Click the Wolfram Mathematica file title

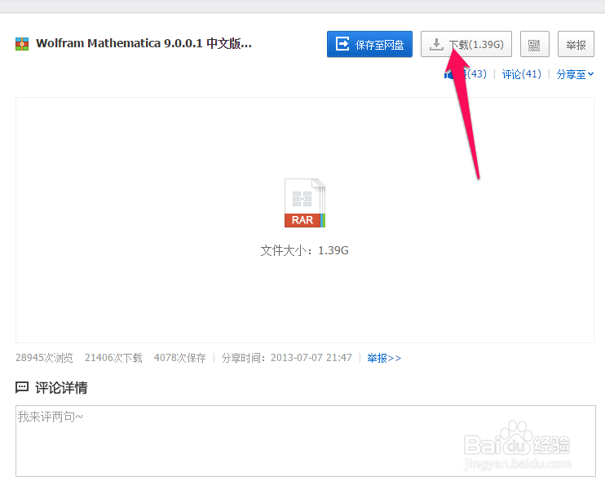tap(144, 43)
